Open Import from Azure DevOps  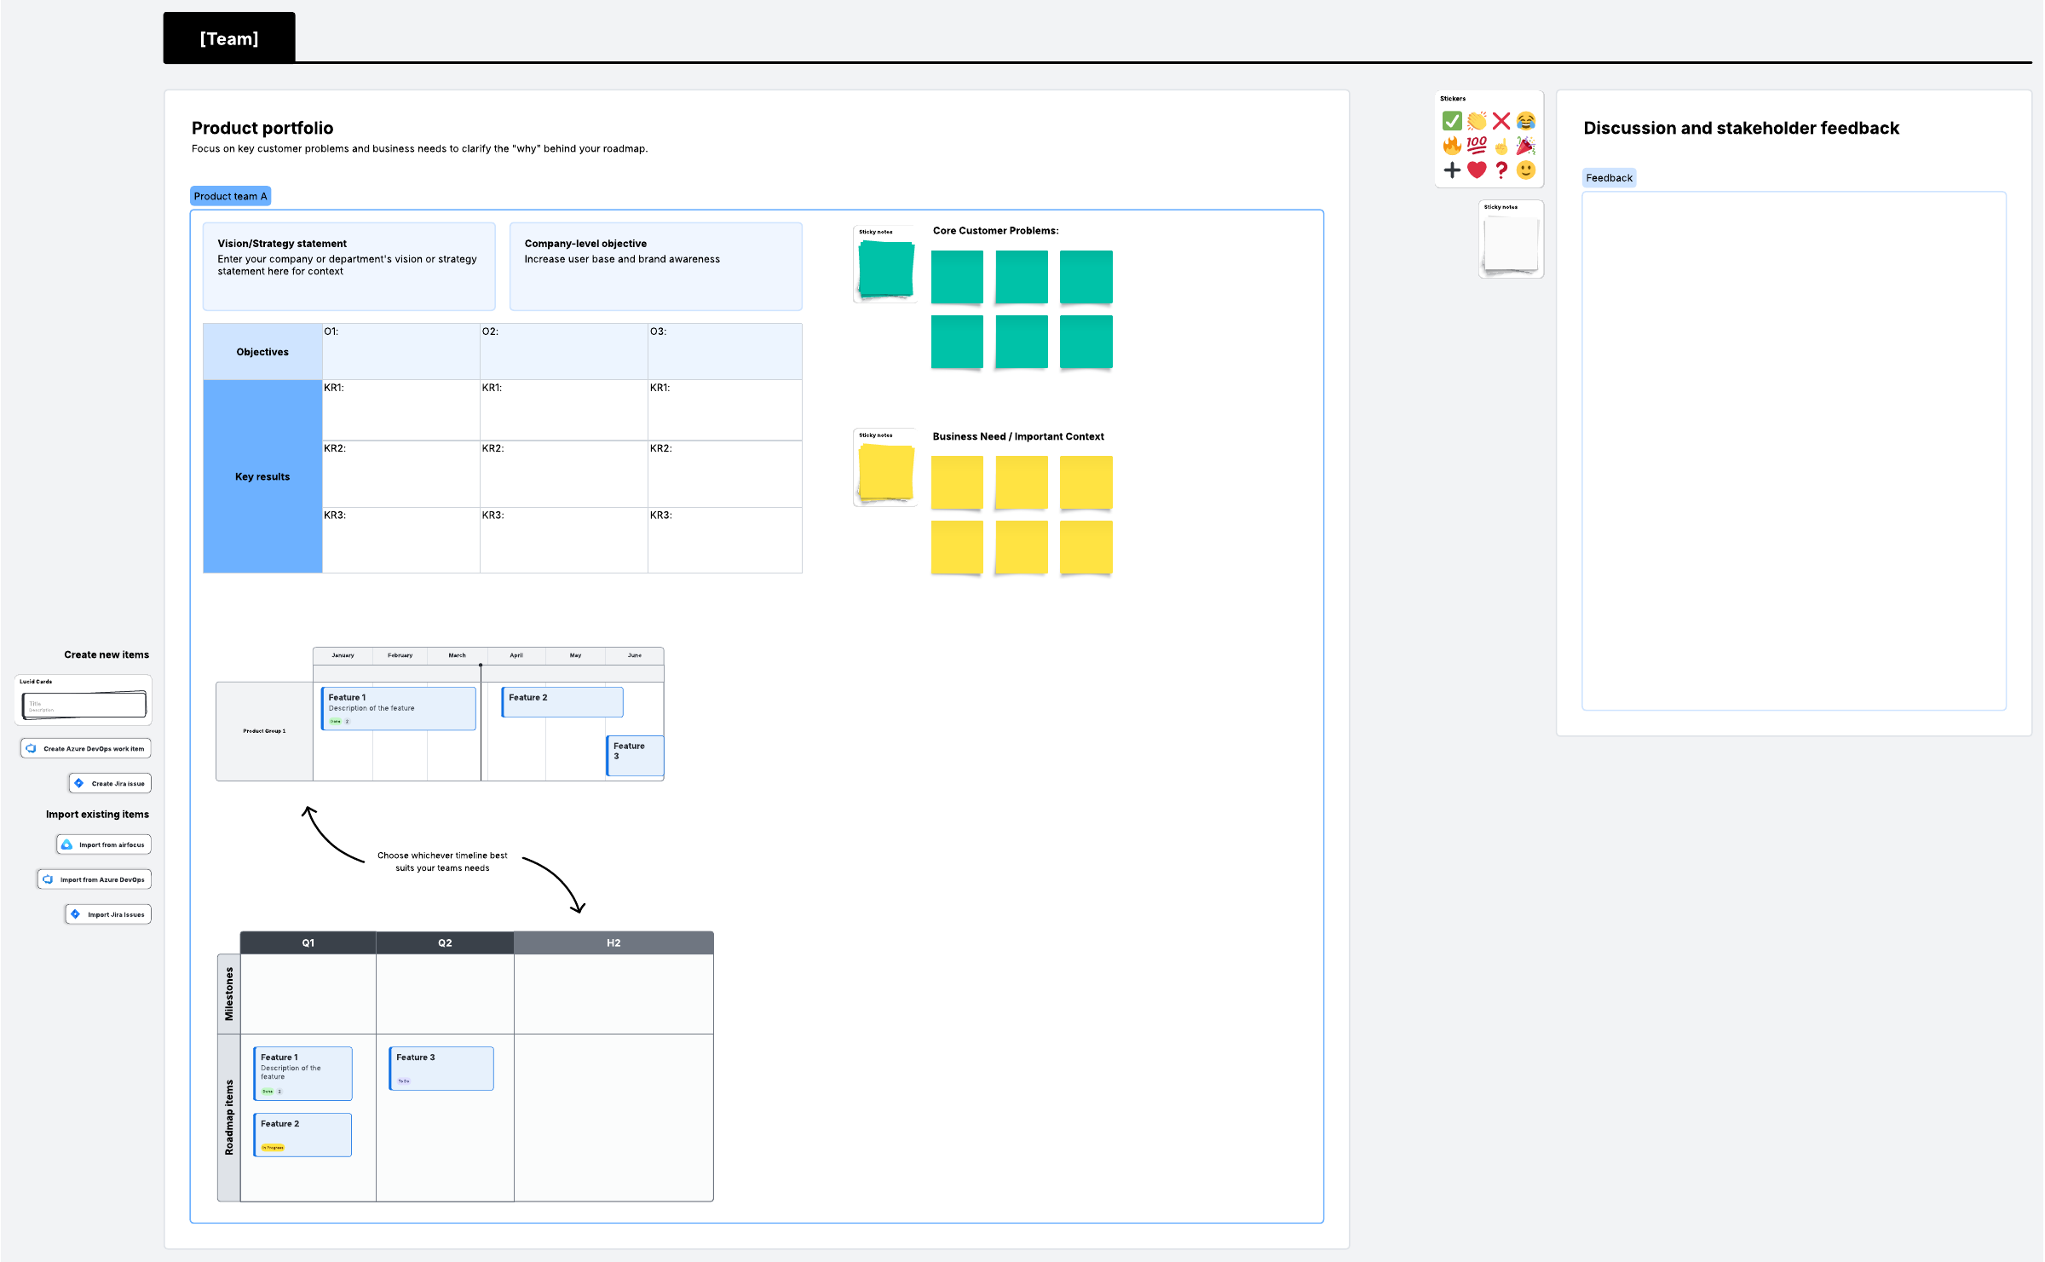coord(95,879)
